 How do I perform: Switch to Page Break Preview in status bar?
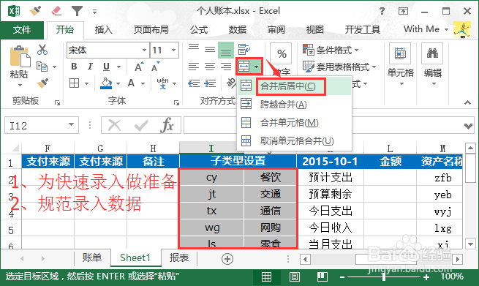pyautogui.click(x=323, y=276)
